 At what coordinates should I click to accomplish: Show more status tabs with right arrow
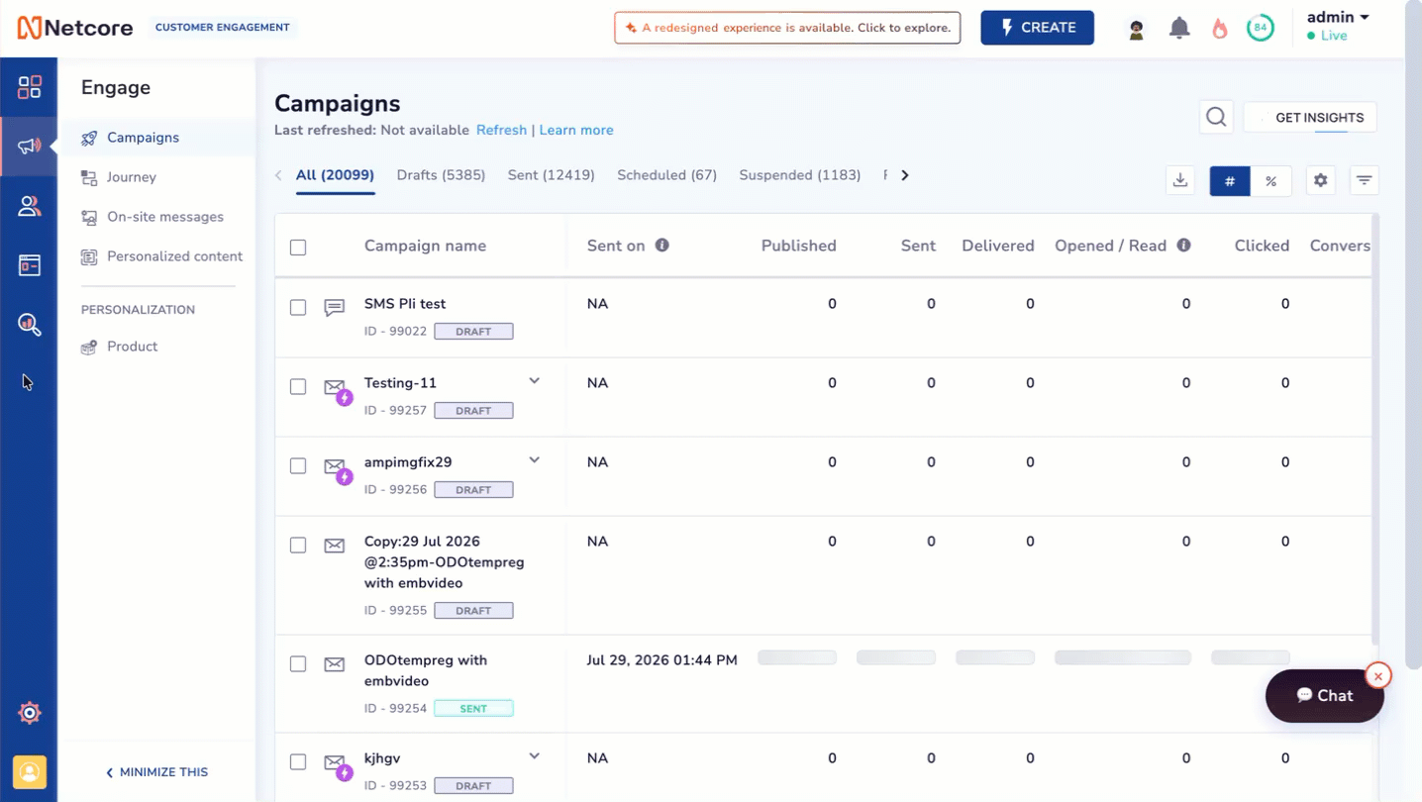(x=905, y=175)
